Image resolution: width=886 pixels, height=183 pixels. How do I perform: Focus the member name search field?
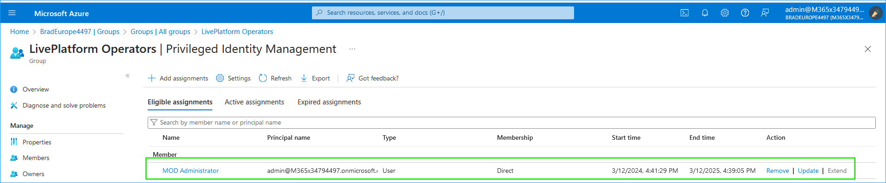pos(511,122)
